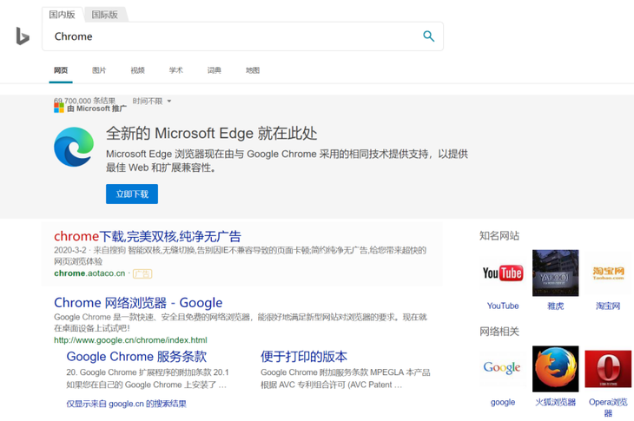Click the 立即下载 button
Screen dimensions: 634x421
click(x=132, y=194)
